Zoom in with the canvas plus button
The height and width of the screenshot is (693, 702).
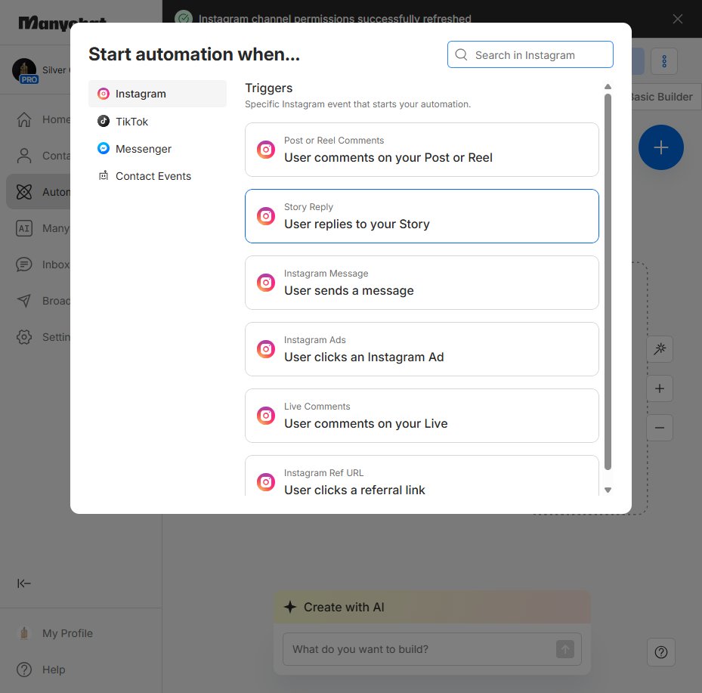pyautogui.click(x=660, y=388)
